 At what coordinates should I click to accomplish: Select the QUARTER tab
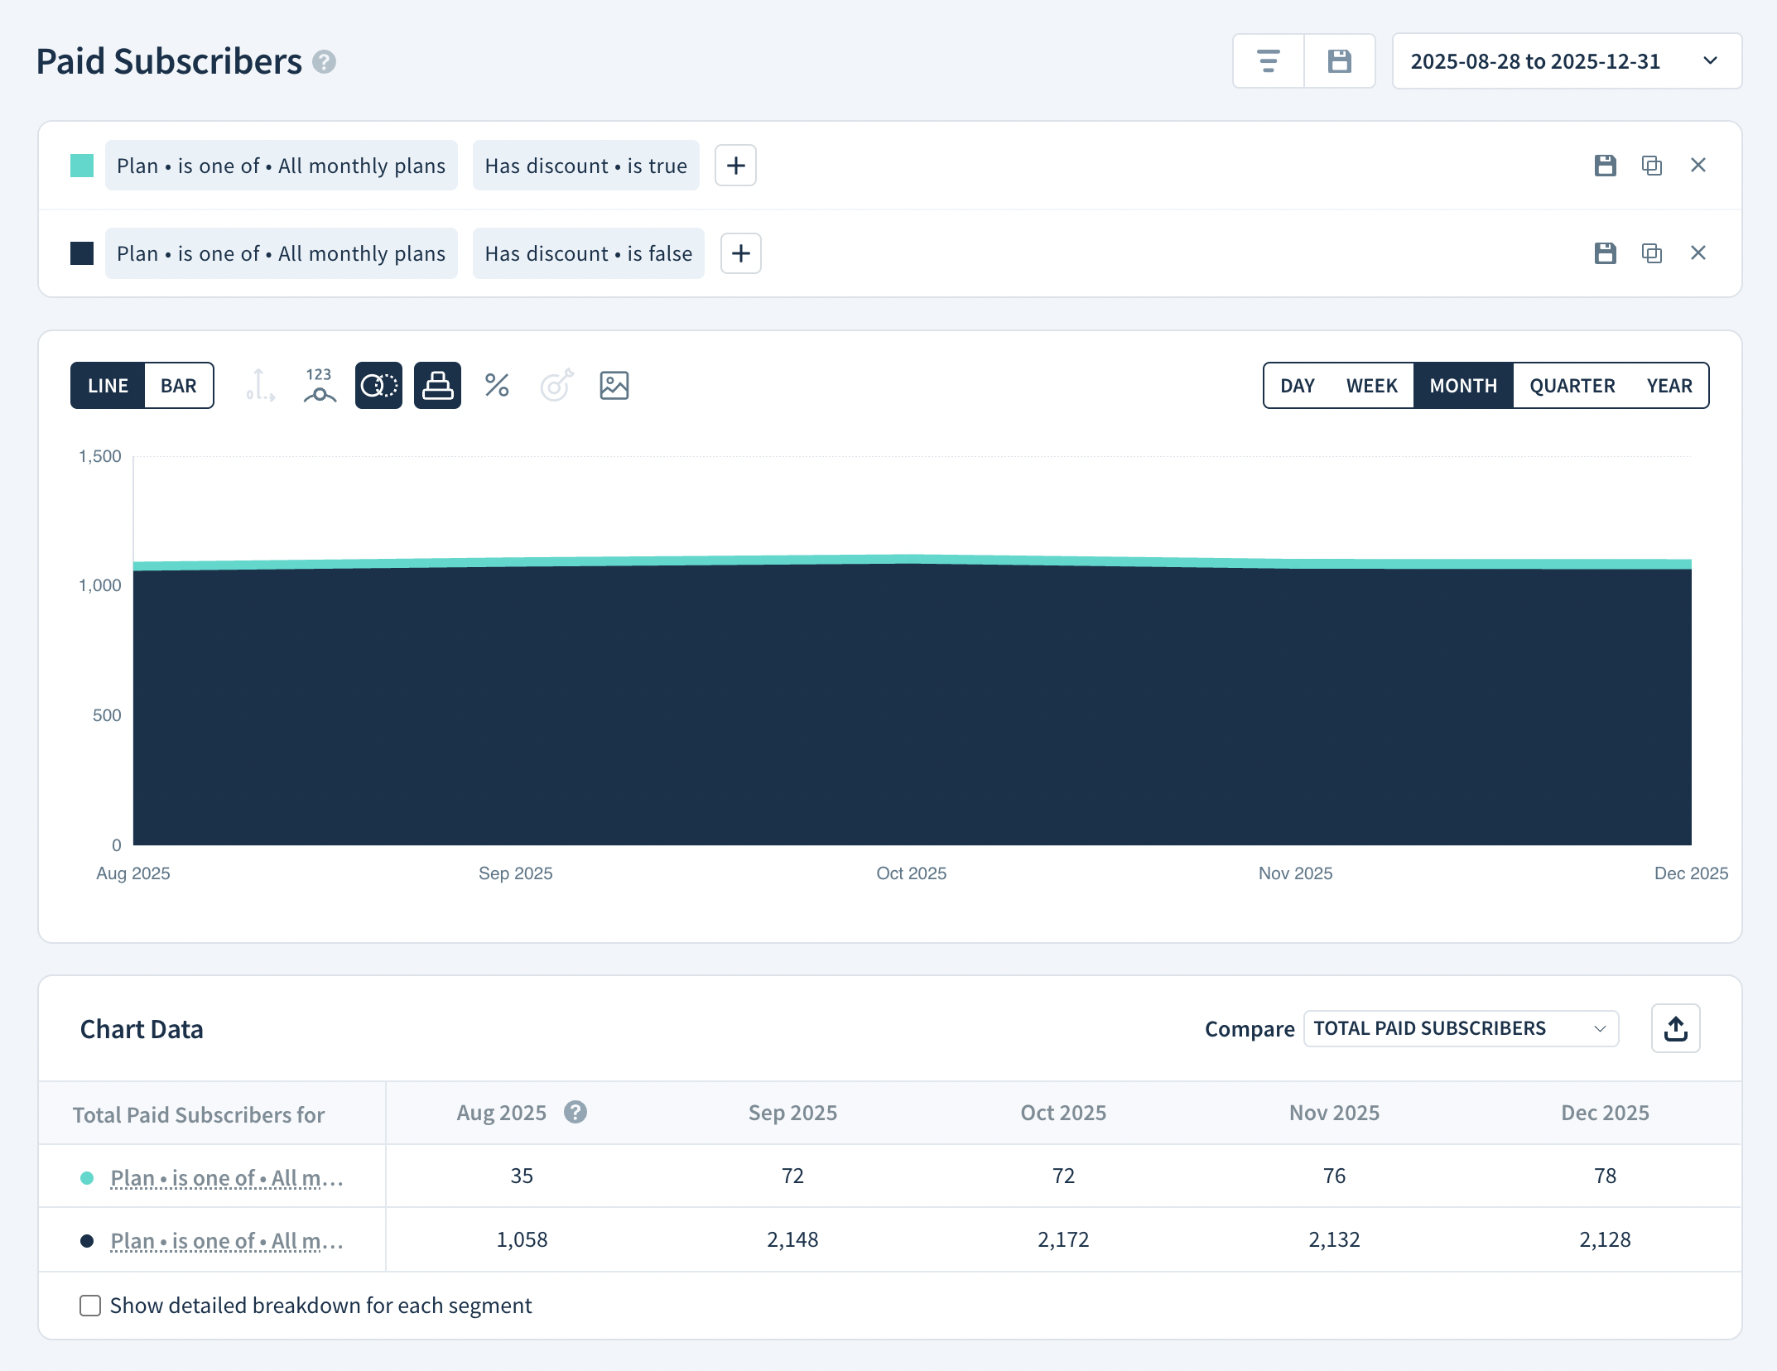pos(1572,385)
